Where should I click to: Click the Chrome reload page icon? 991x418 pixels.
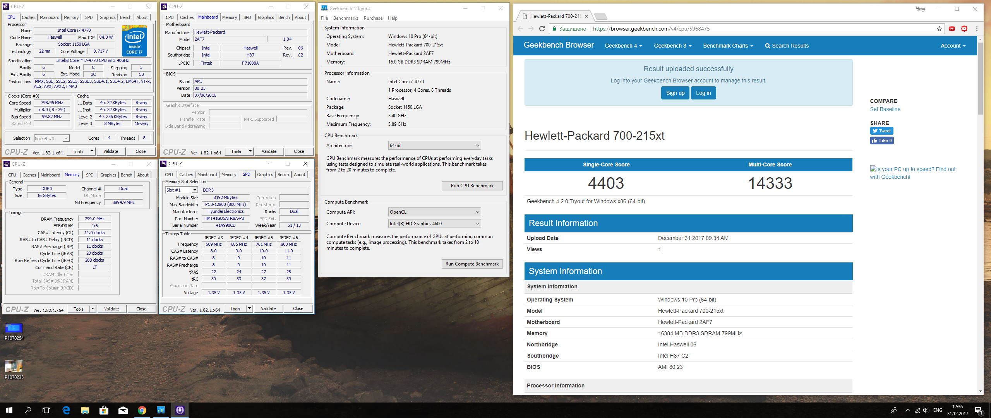(x=542, y=29)
